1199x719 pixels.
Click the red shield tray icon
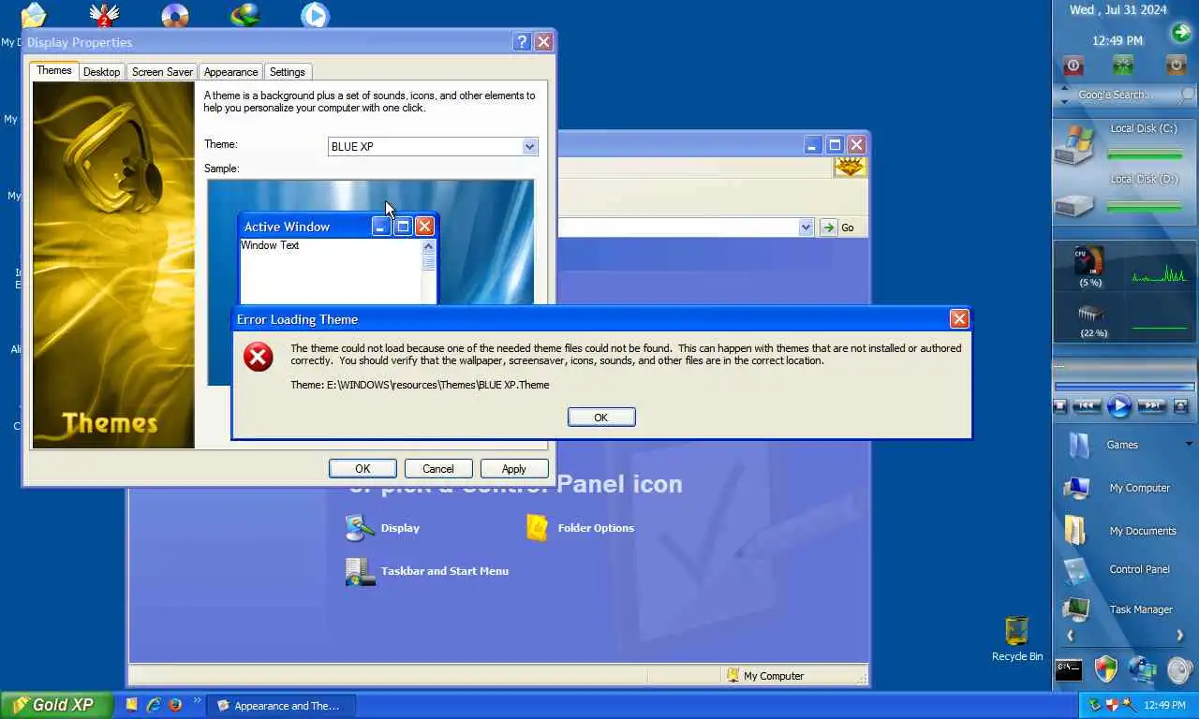click(x=1112, y=705)
